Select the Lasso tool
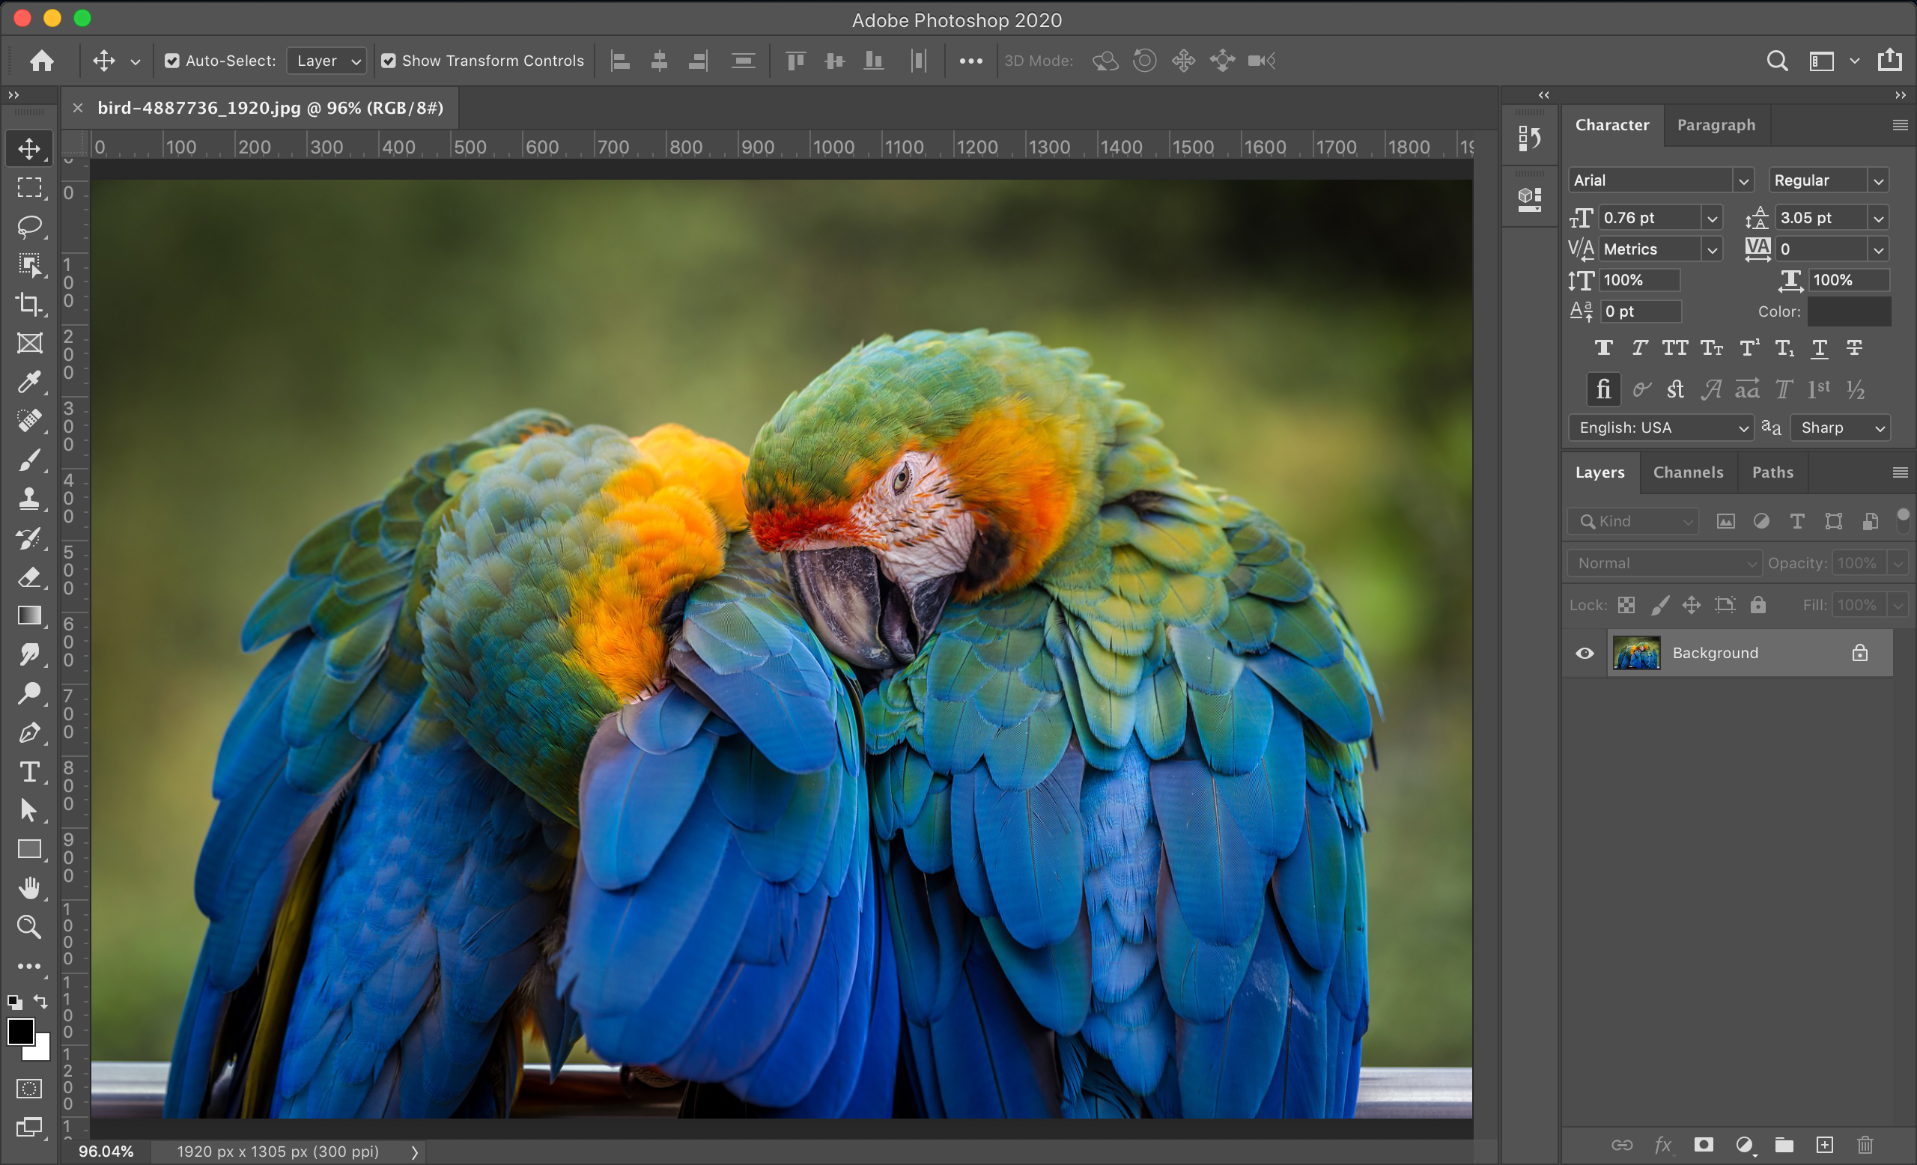Viewport: 1917px width, 1165px height. tap(29, 226)
